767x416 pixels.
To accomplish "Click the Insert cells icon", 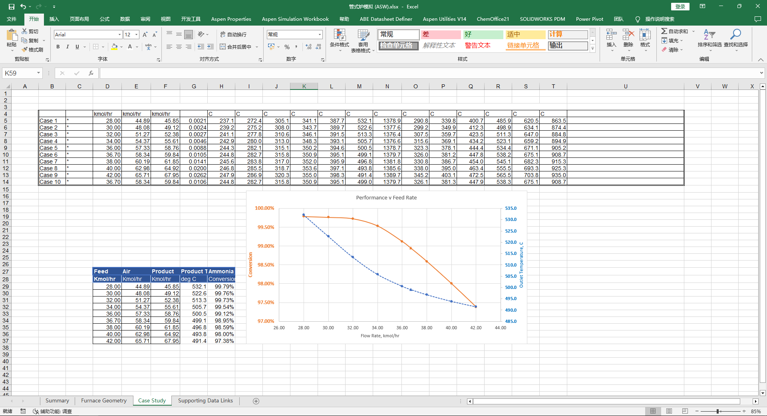I will pos(611,35).
